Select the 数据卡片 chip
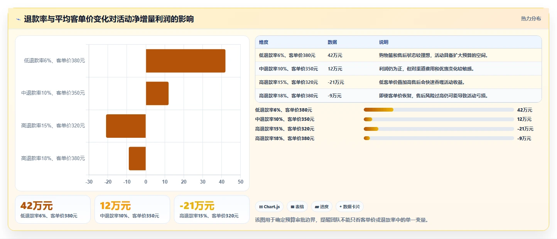Screen dimensions: 557x239 349,207
